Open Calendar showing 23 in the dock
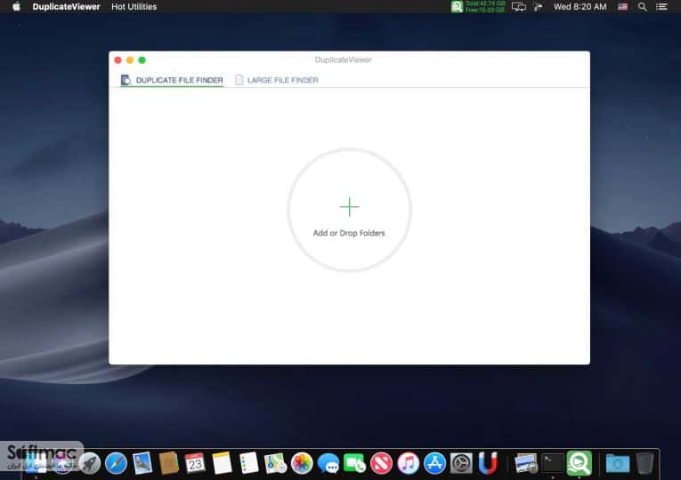Image resolution: width=681 pixels, height=480 pixels. 195,463
